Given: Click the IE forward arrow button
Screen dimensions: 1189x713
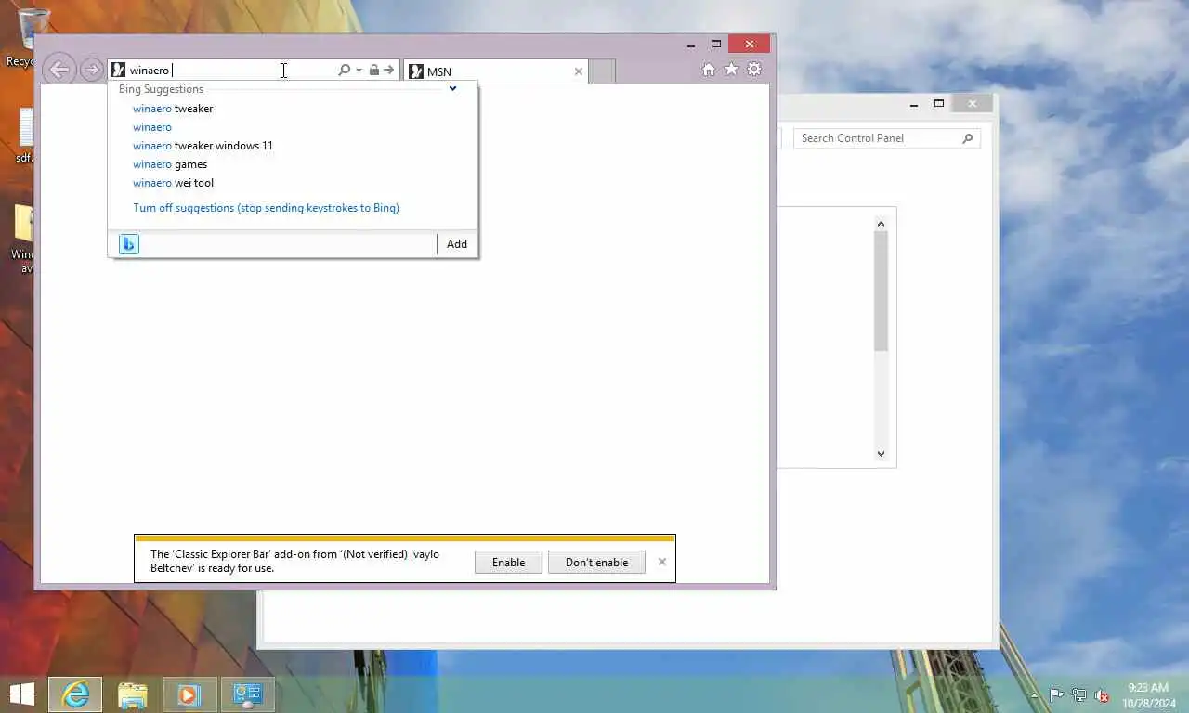Looking at the screenshot, I should click(x=91, y=70).
